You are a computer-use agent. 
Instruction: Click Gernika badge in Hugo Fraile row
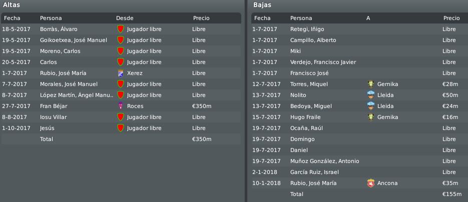tap(371, 117)
